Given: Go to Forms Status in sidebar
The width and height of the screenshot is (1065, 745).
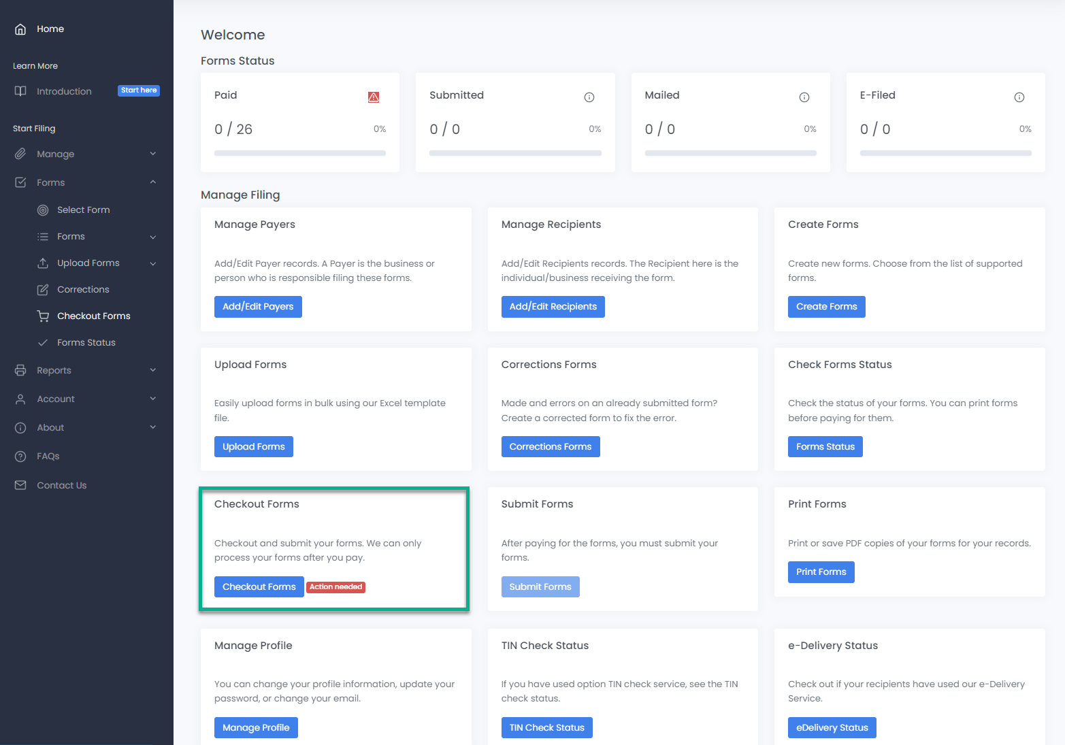Looking at the screenshot, I should click(86, 343).
